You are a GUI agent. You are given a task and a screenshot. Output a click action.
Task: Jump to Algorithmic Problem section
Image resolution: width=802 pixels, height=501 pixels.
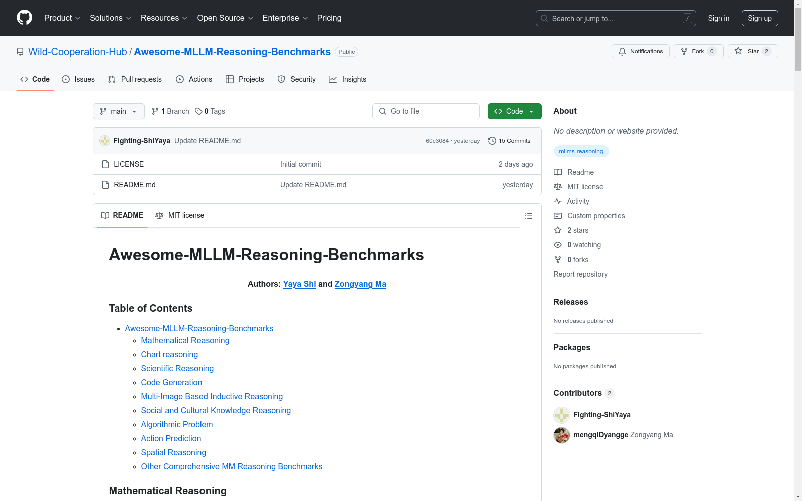pyautogui.click(x=177, y=424)
